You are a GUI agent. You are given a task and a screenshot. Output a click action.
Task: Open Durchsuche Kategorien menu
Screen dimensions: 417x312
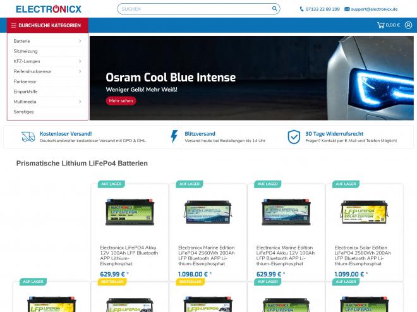click(x=47, y=25)
